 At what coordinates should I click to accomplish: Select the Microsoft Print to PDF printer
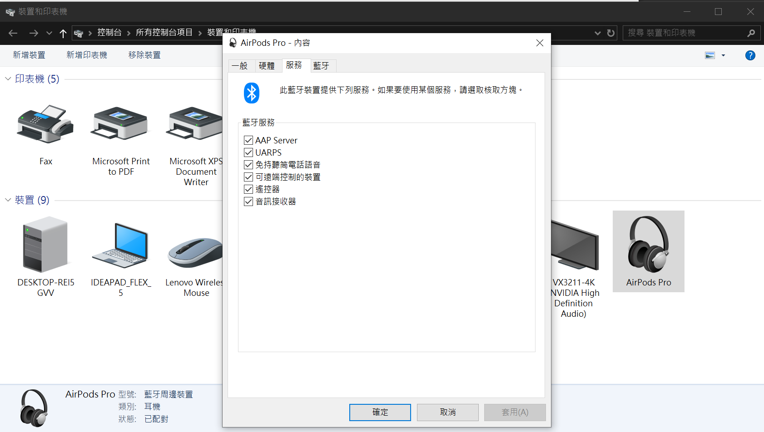click(x=121, y=124)
